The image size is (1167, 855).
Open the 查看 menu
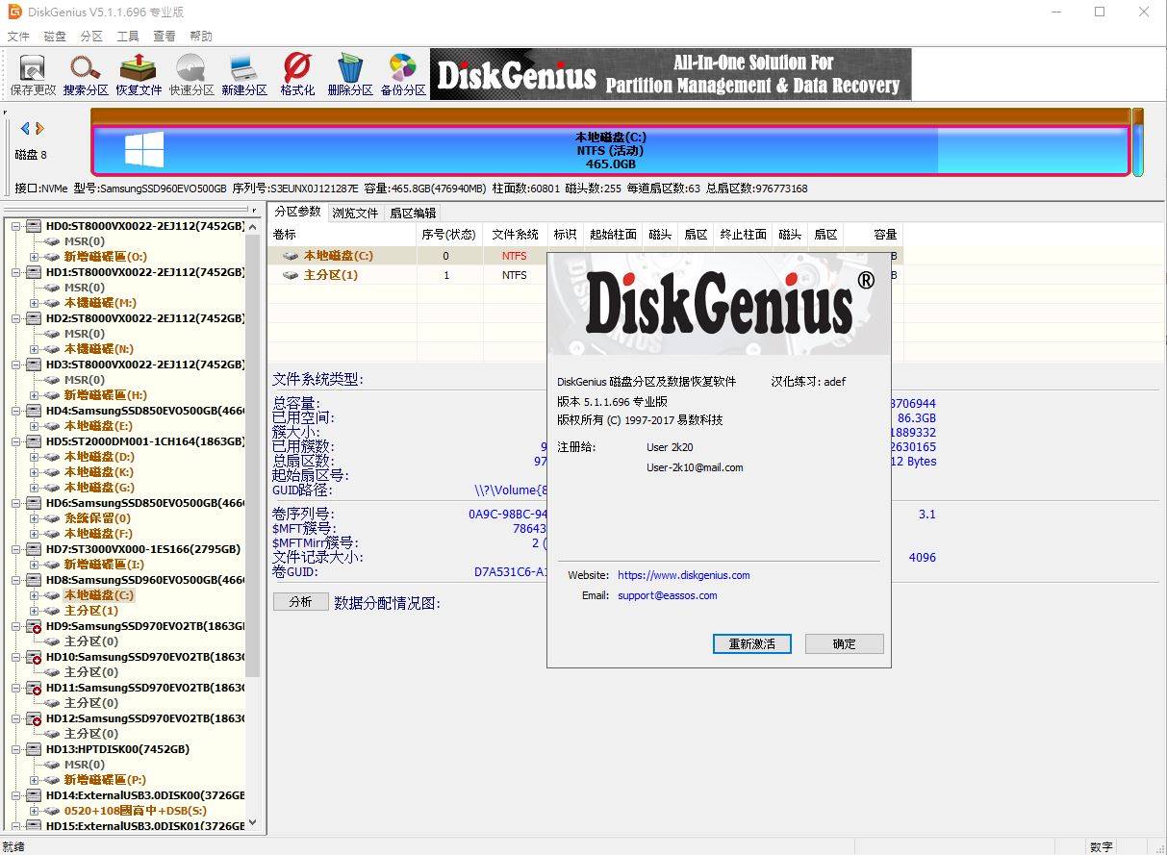click(x=165, y=36)
